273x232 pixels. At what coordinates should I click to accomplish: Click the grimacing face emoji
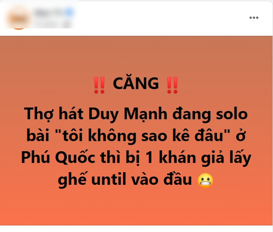coord(206,181)
